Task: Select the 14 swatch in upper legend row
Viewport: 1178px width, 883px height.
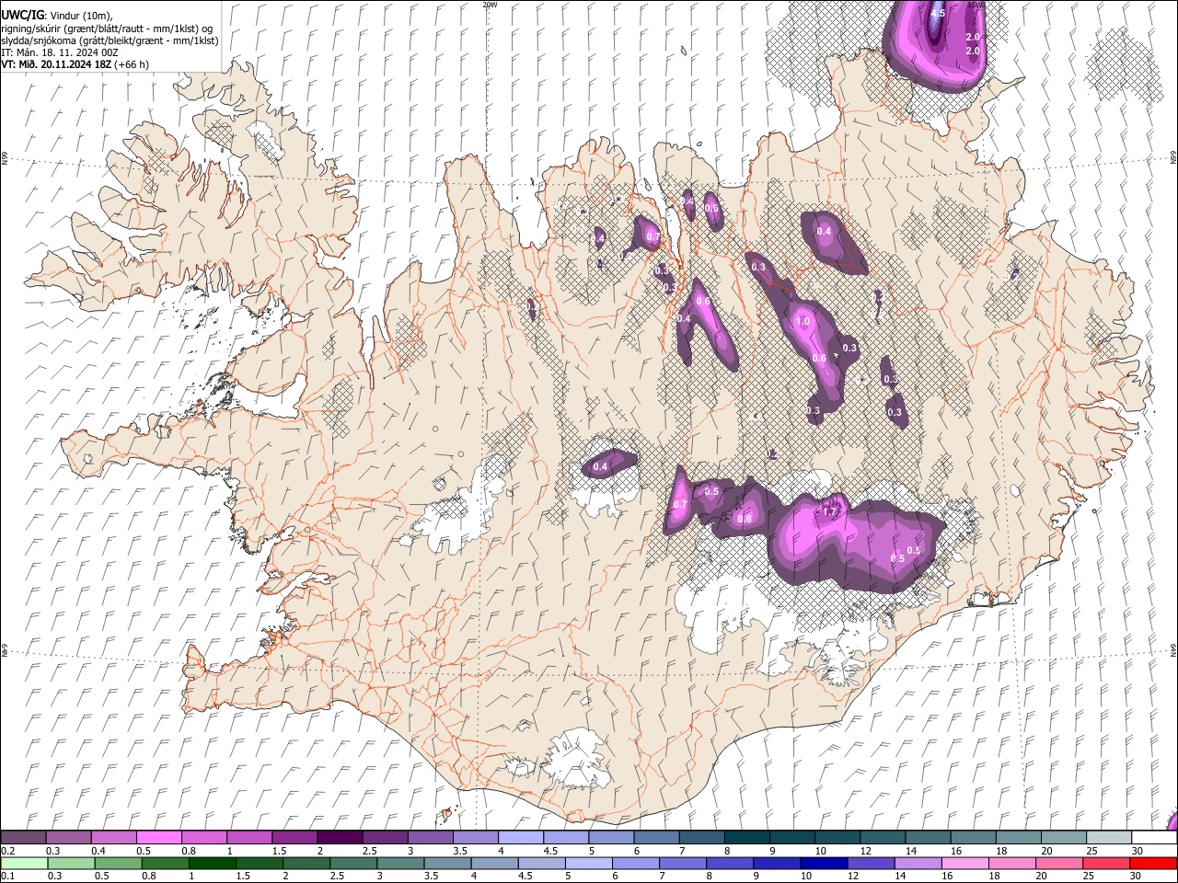Action: (929, 838)
